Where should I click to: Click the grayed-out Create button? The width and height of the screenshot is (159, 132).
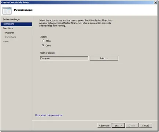(x=132, y=125)
